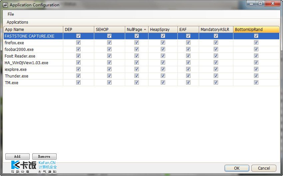This screenshot has height=176, width=283.
Task: Maximize the Application Configuration window
Action: pyautogui.click(x=260, y=3)
